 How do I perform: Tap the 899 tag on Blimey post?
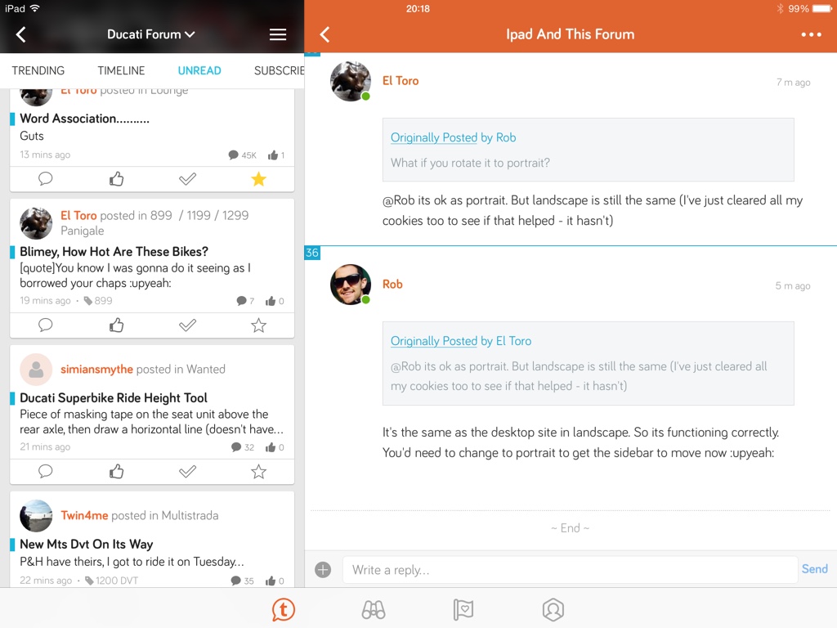98,301
